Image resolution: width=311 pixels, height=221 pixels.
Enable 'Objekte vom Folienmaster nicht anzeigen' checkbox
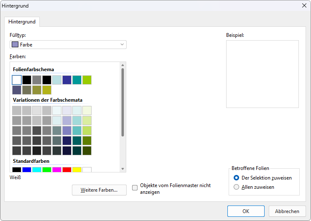(x=135, y=188)
